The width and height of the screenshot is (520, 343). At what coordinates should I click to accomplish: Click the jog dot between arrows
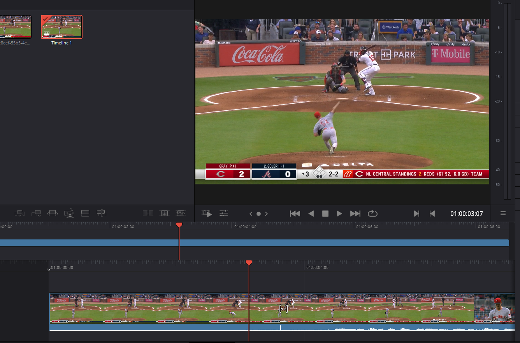[x=258, y=214]
